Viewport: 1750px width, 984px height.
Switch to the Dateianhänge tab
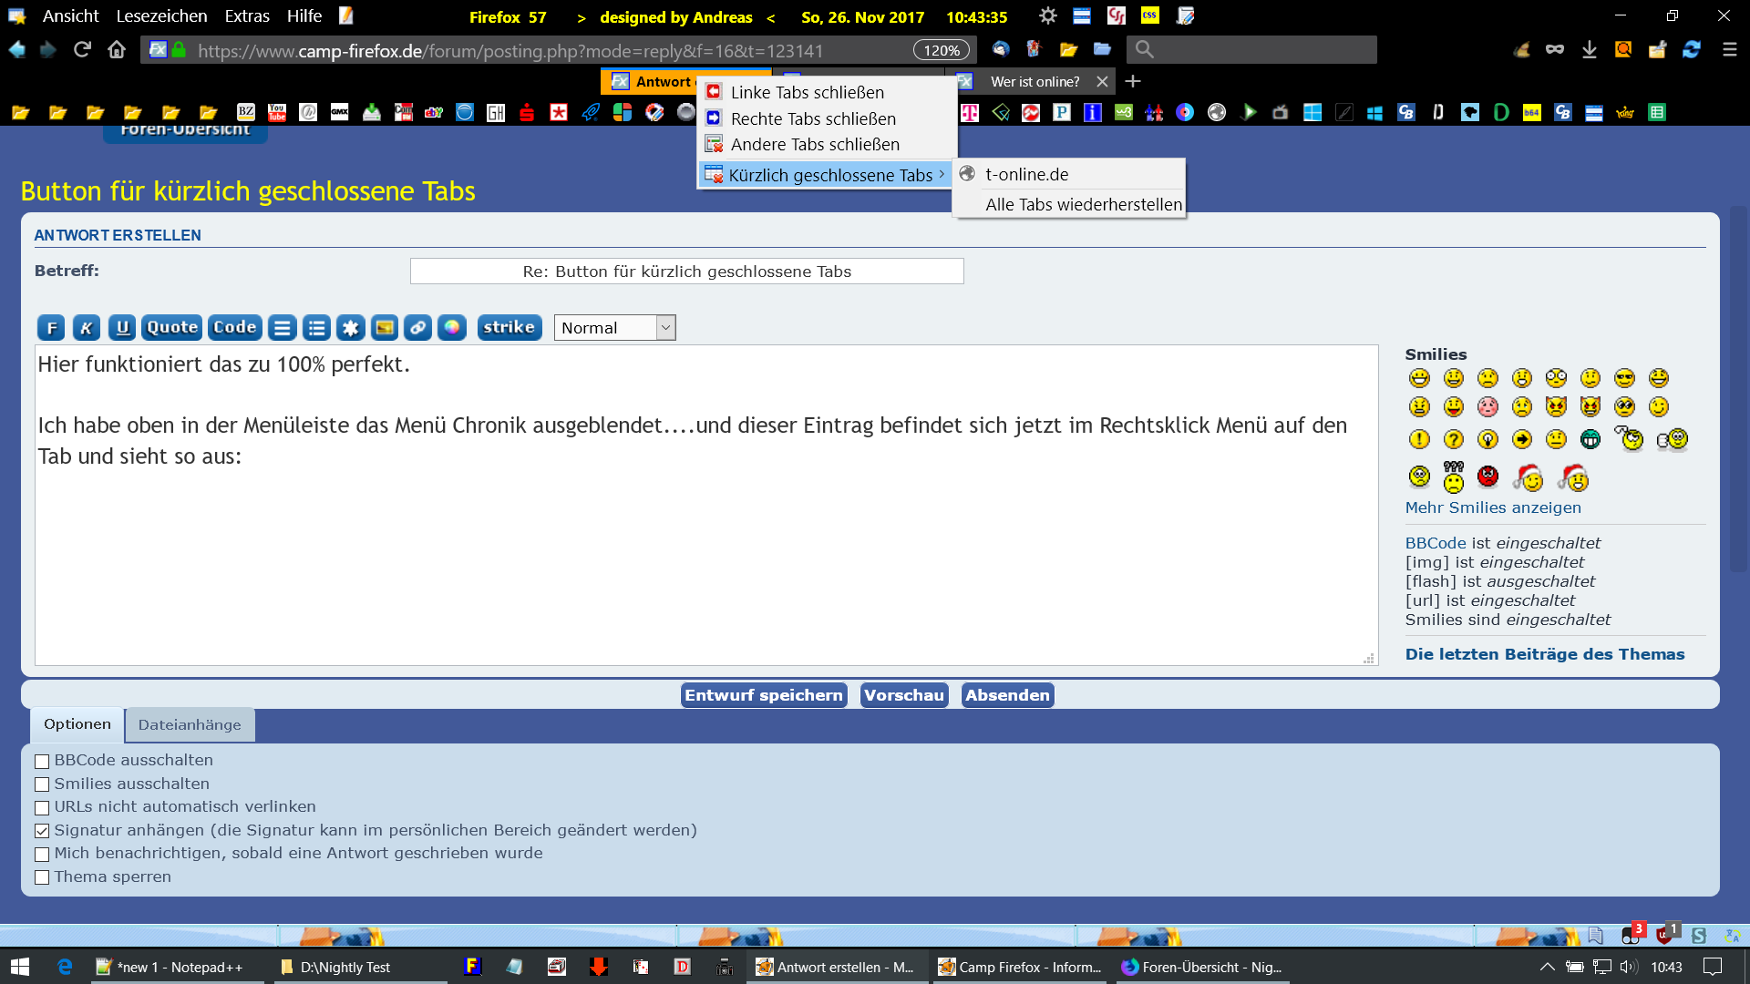point(190,725)
